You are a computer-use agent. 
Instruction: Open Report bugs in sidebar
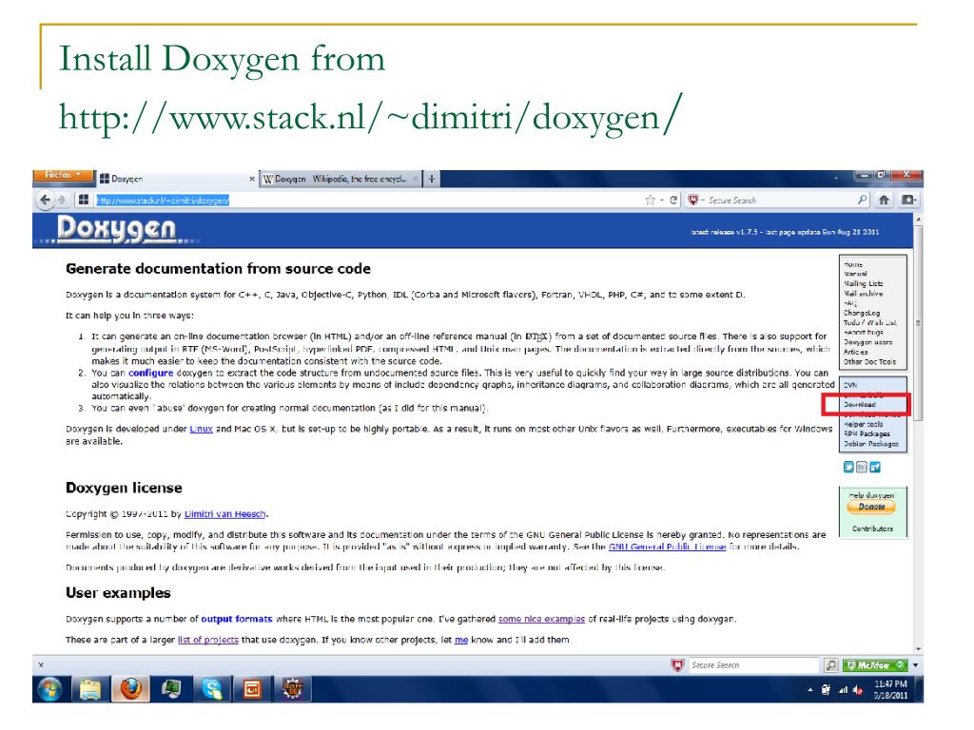point(863,332)
